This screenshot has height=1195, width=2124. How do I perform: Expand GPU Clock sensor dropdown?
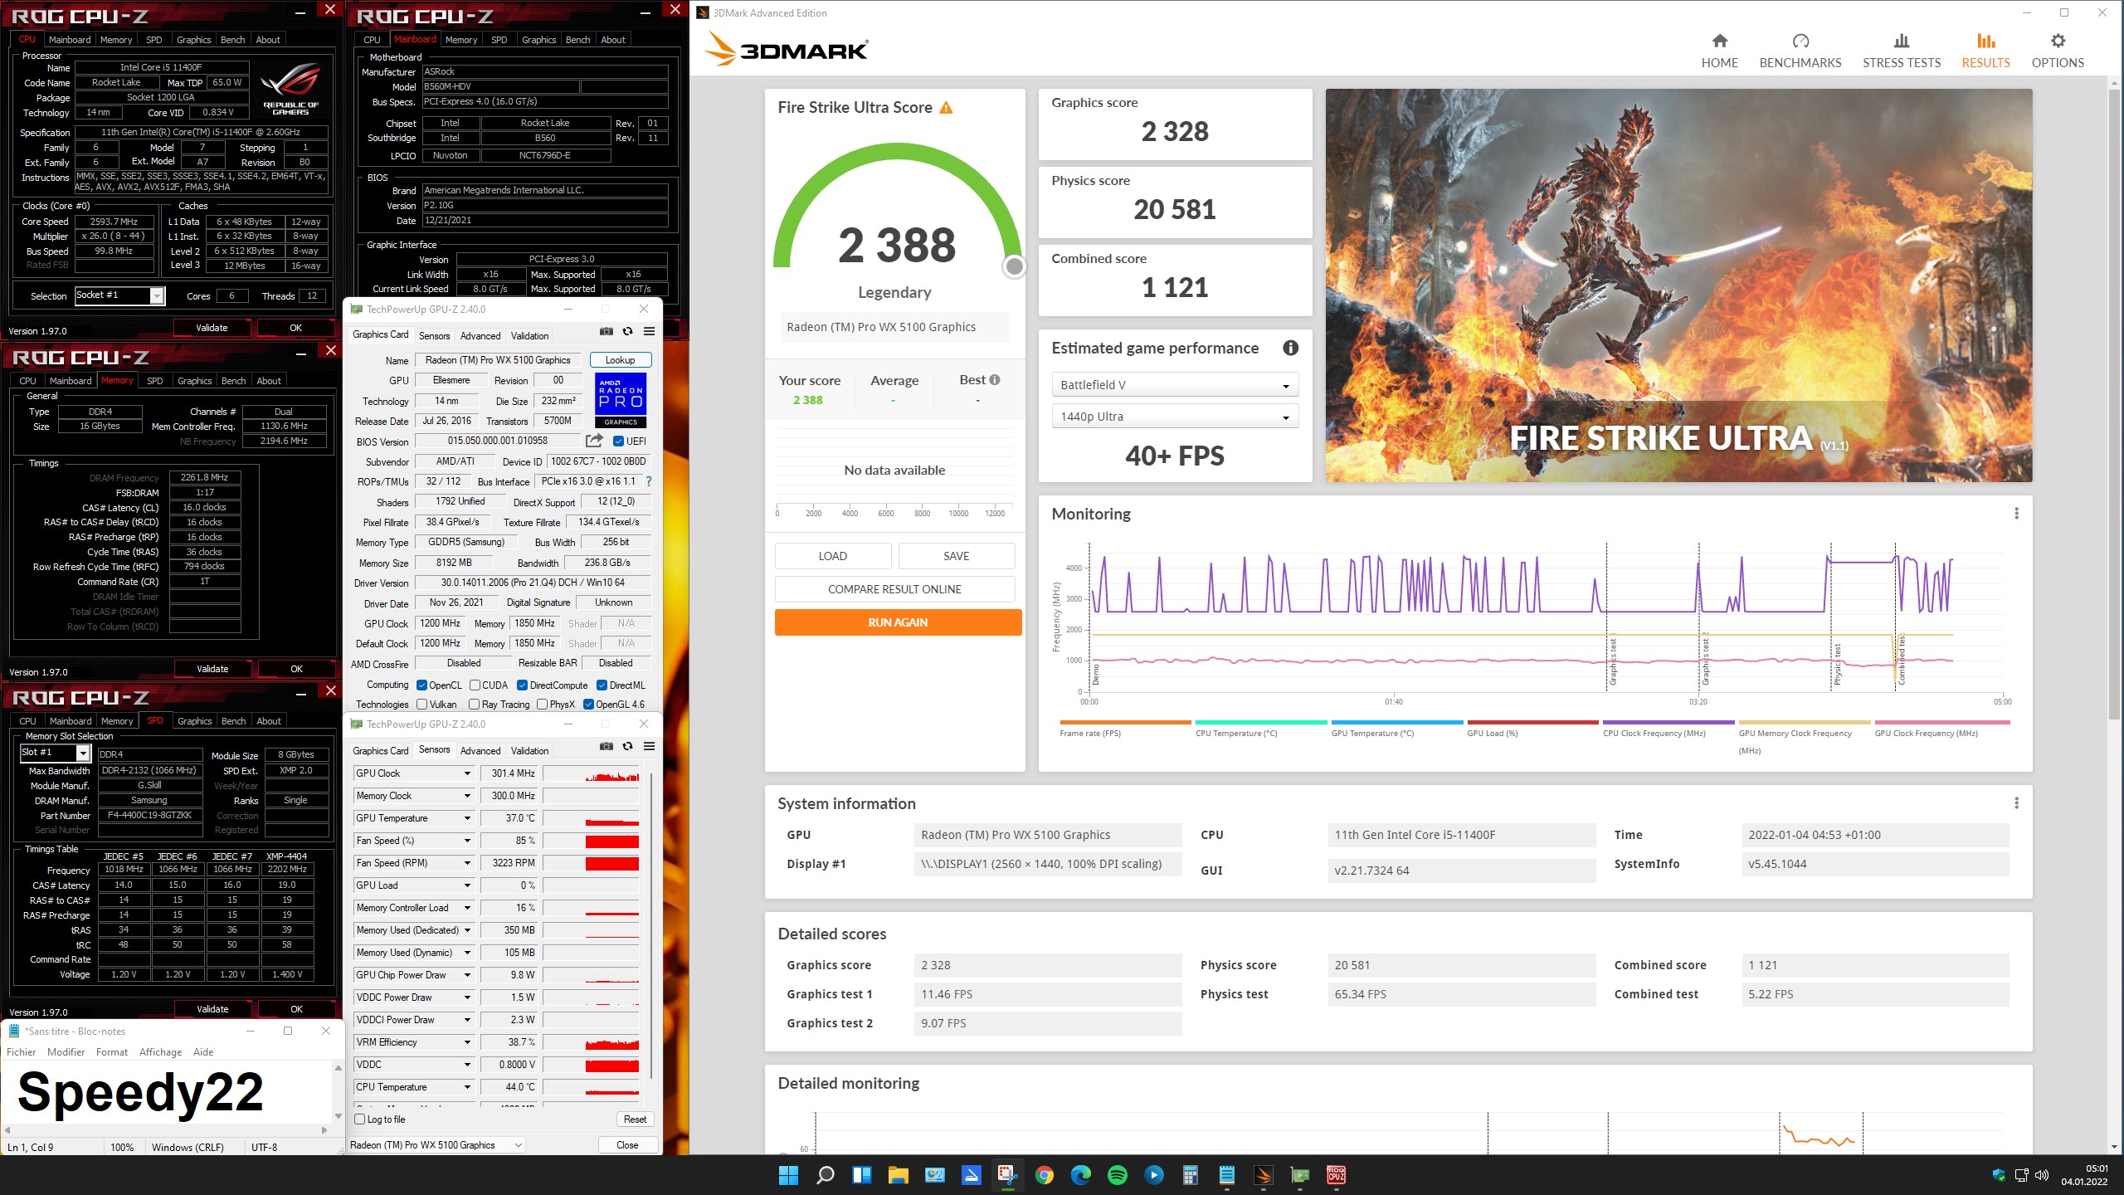click(467, 773)
